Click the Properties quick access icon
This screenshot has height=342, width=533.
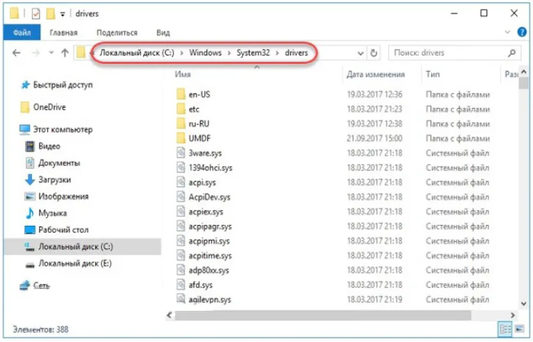35,14
